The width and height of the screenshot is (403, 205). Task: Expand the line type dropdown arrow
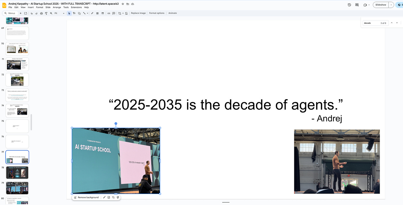pyautogui.click(x=87, y=13)
